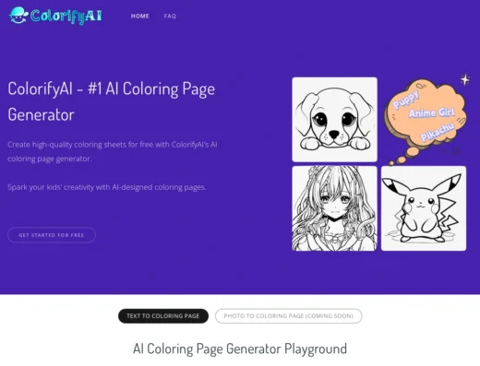Viewport: 480px width, 366px height.
Task: Click 'Spark your kids' creativity' text line
Action: pos(106,187)
